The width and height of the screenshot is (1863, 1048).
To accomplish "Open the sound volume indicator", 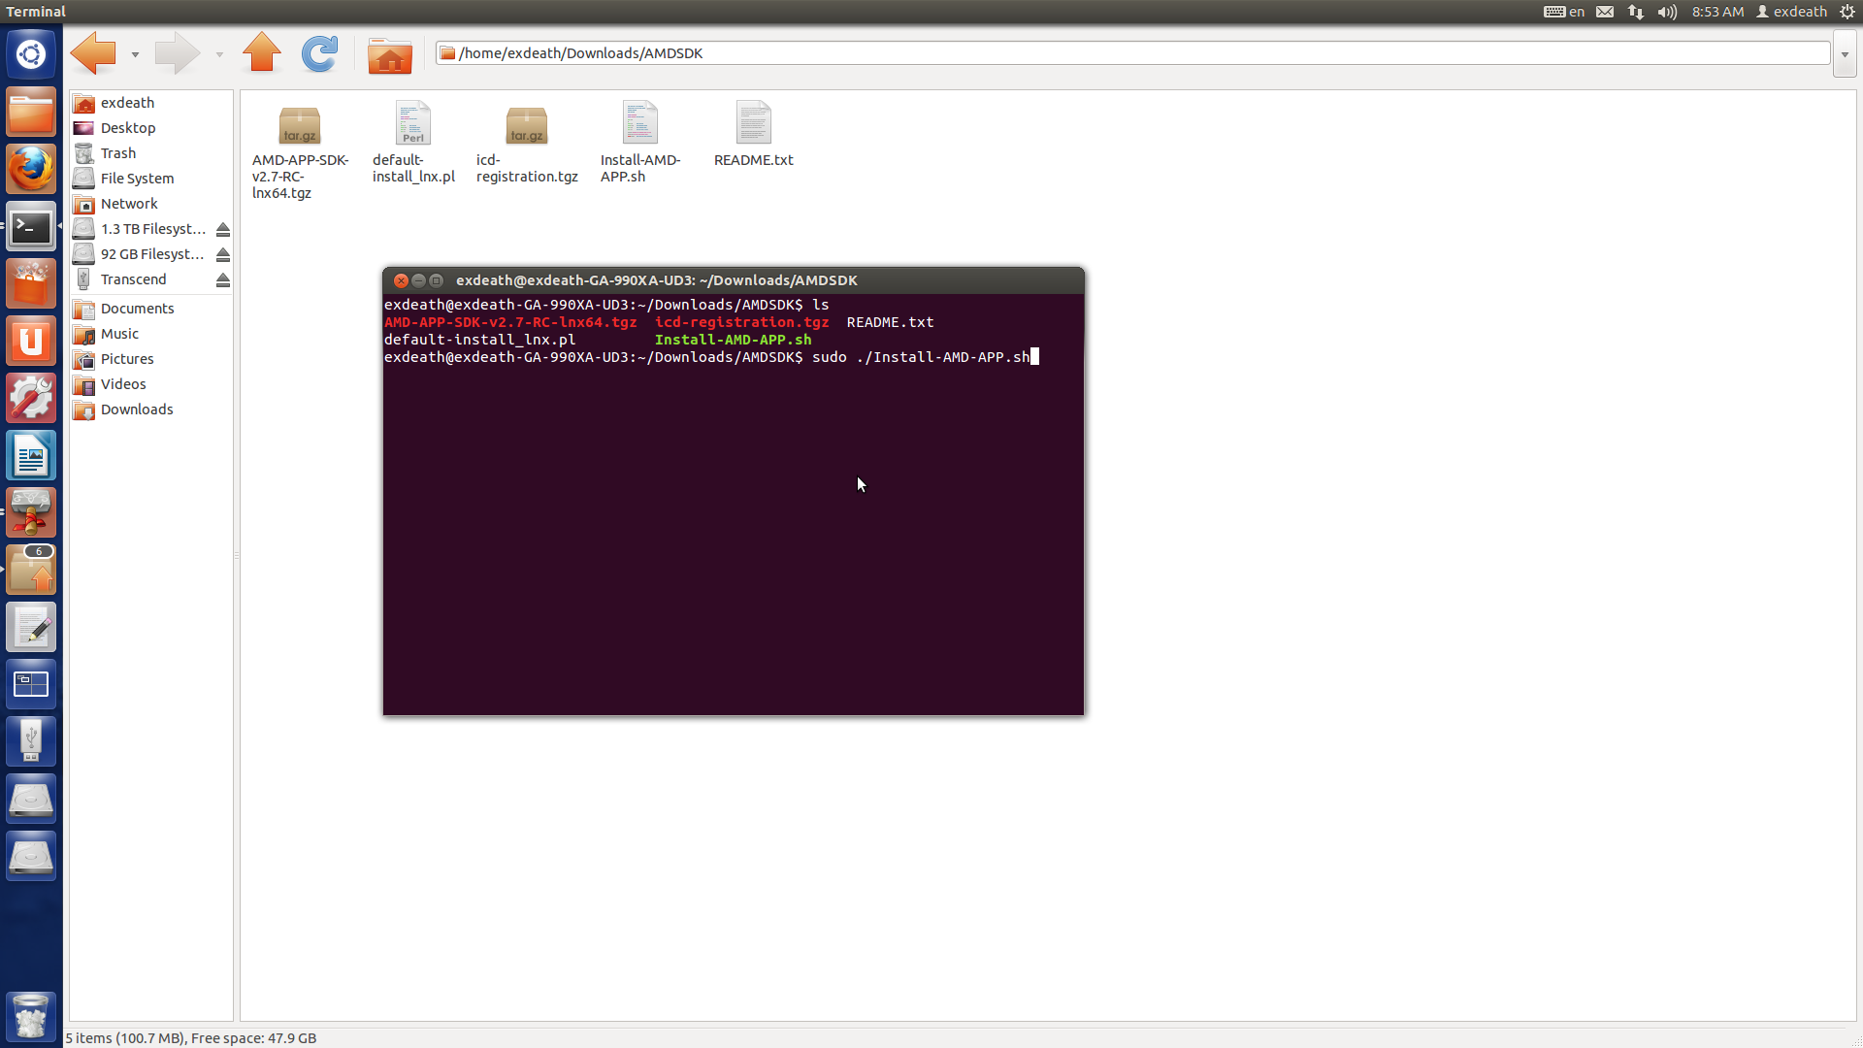I will pos(1667,12).
